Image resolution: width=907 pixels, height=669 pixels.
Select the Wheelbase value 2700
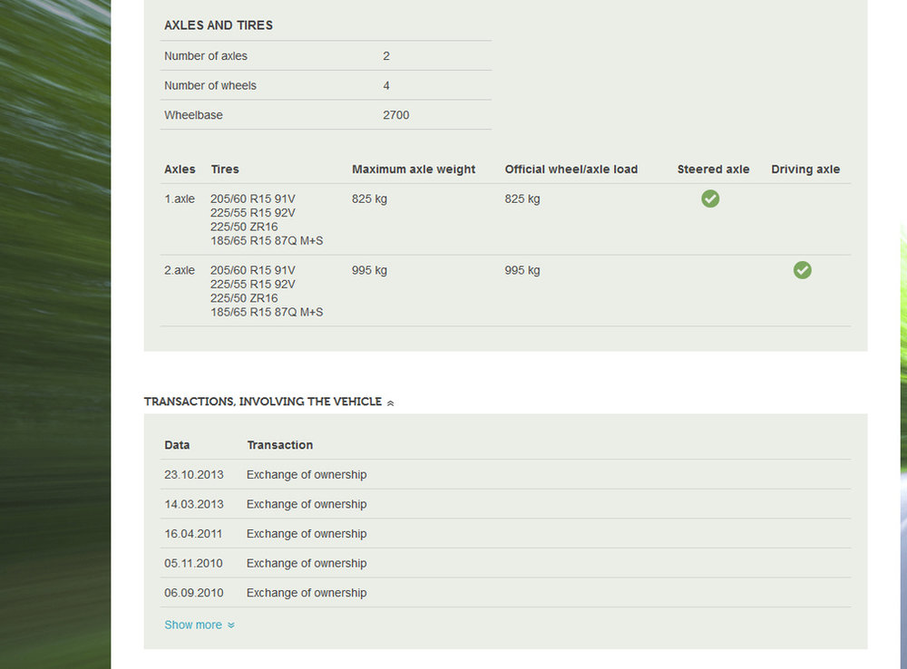click(395, 115)
